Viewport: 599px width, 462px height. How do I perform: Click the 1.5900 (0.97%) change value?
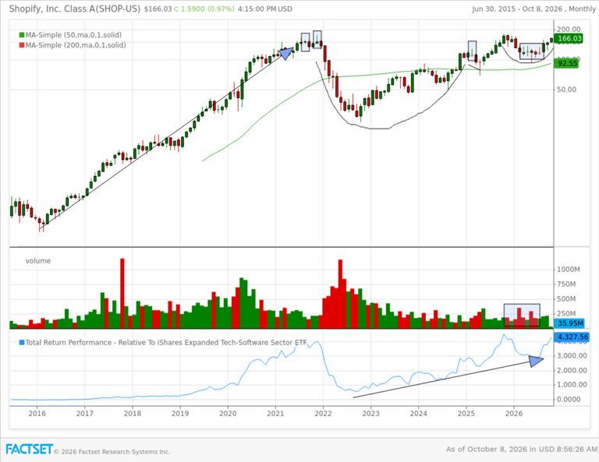click(x=207, y=9)
